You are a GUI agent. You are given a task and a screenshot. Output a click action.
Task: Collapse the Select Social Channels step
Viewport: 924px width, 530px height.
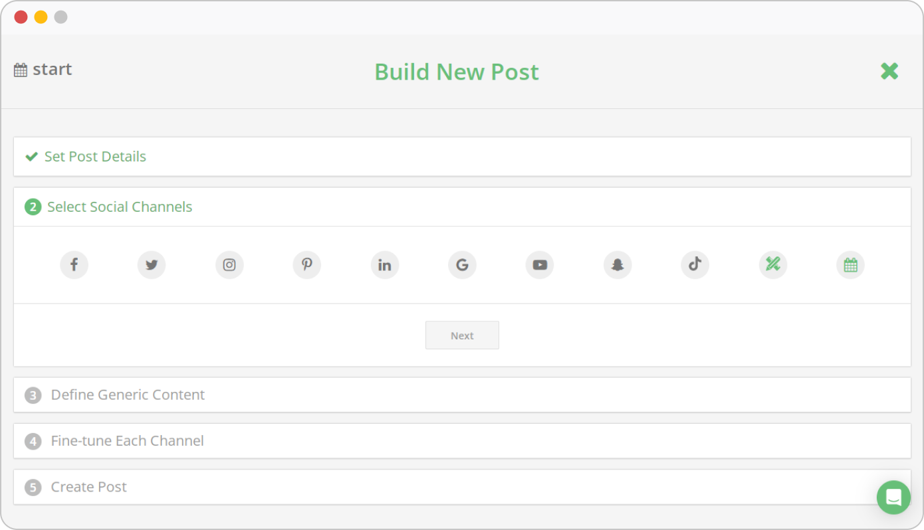point(462,207)
